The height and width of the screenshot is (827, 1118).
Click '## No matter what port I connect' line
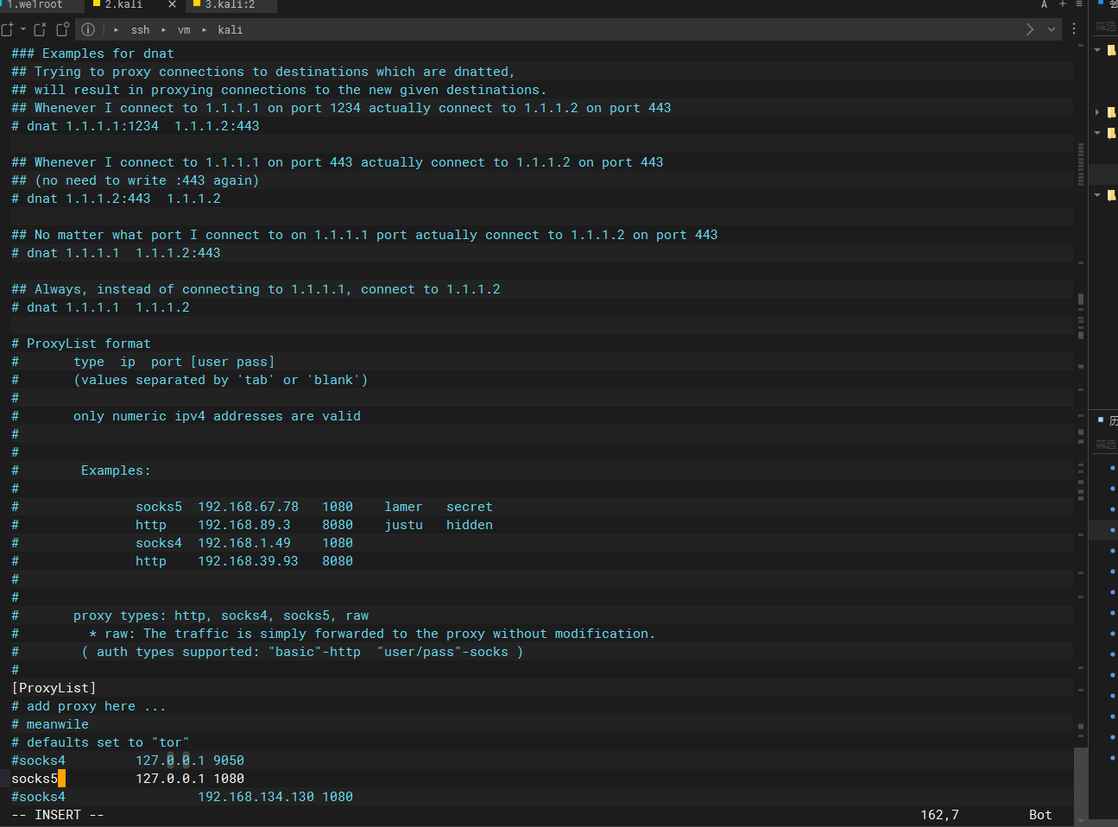[x=364, y=235]
